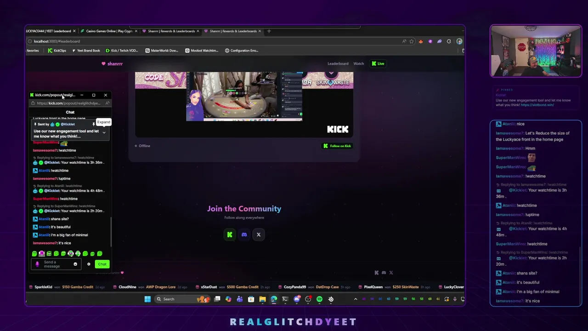Open KickClips bookmark
This screenshot has height=331, width=588.
coord(57,51)
